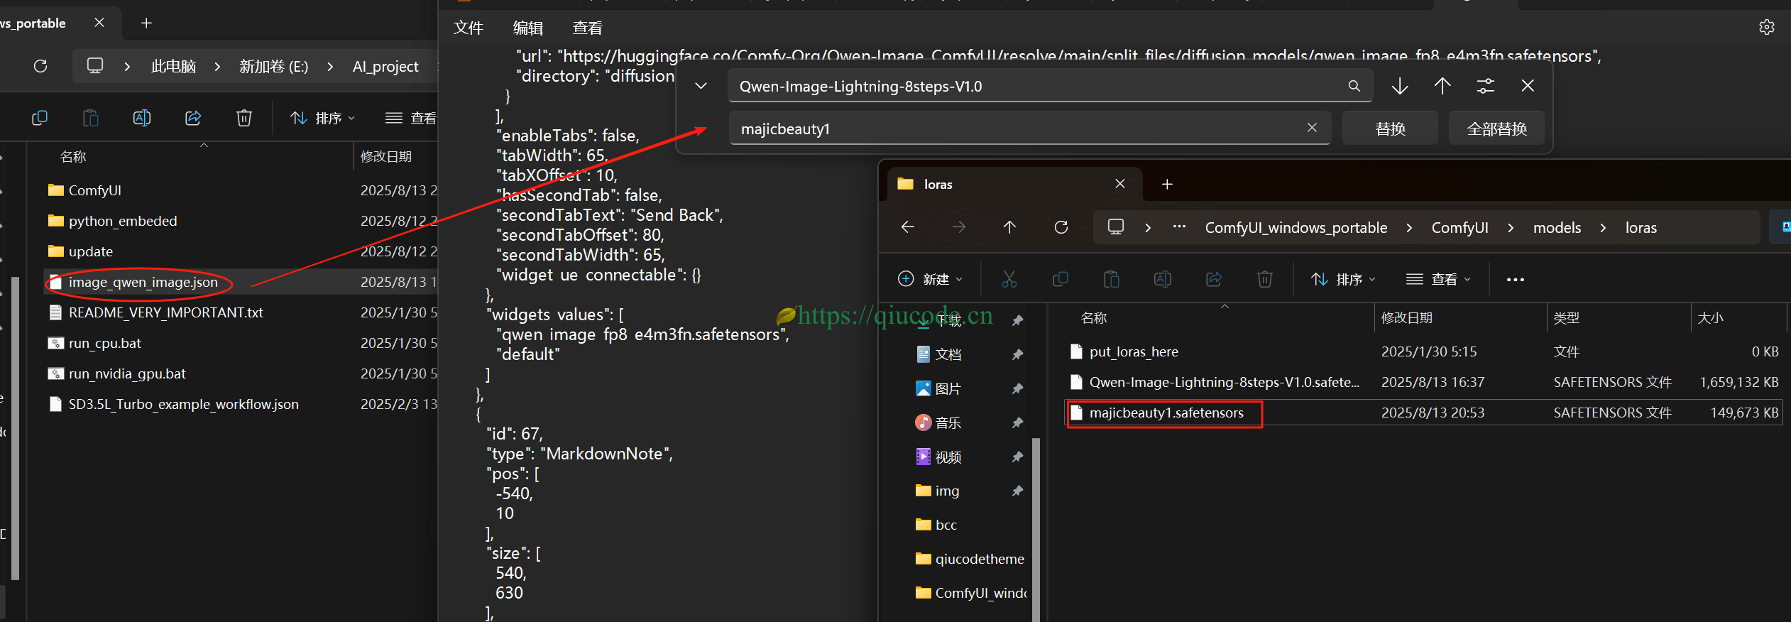Click 替换 replace button
This screenshot has width=1791, height=622.
pos(1390,129)
